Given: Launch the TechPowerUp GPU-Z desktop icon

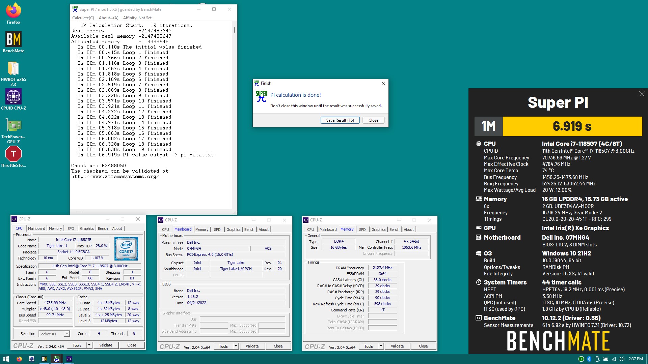Looking at the screenshot, I should click(x=13, y=131).
